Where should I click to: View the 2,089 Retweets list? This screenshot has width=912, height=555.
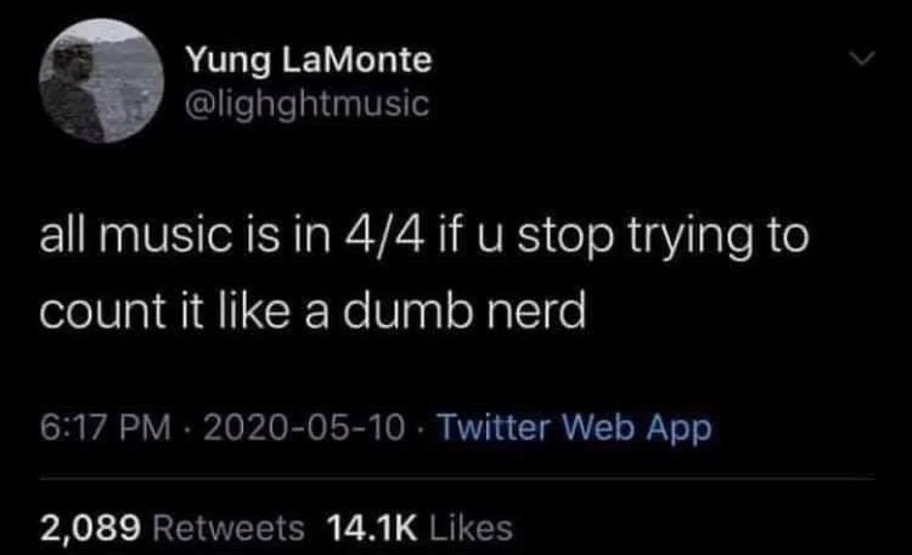pyautogui.click(x=172, y=528)
